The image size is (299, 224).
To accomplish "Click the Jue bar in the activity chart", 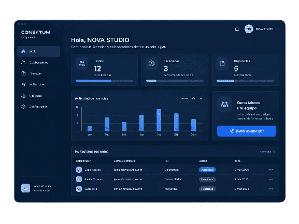I will point(141,123).
